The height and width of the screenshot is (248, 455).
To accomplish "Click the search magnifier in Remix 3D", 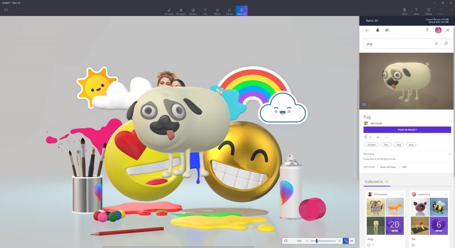I will [x=446, y=43].
